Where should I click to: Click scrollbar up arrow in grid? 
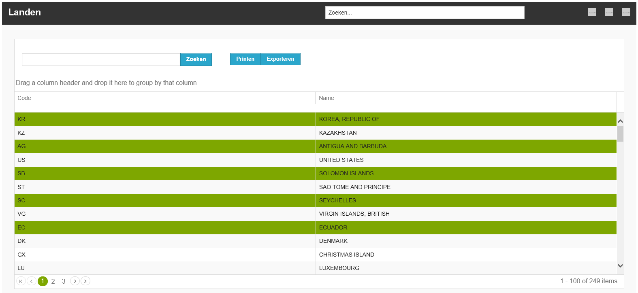[620, 121]
